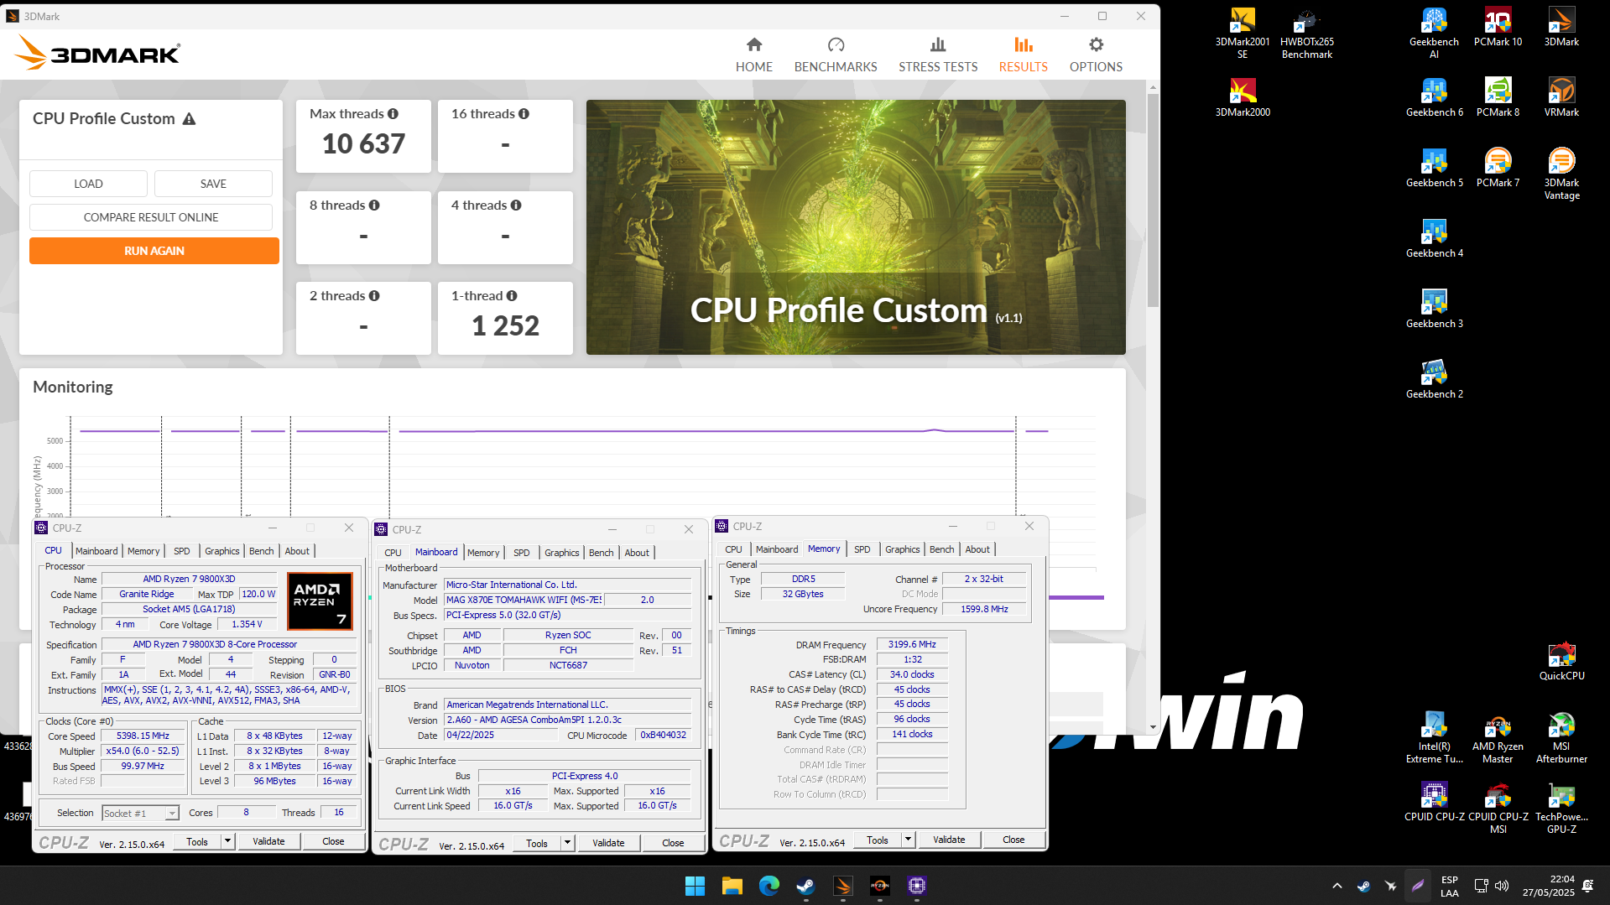Click Tools button in middle CPU-Z window
This screenshot has height=905, width=1610.
(537, 843)
